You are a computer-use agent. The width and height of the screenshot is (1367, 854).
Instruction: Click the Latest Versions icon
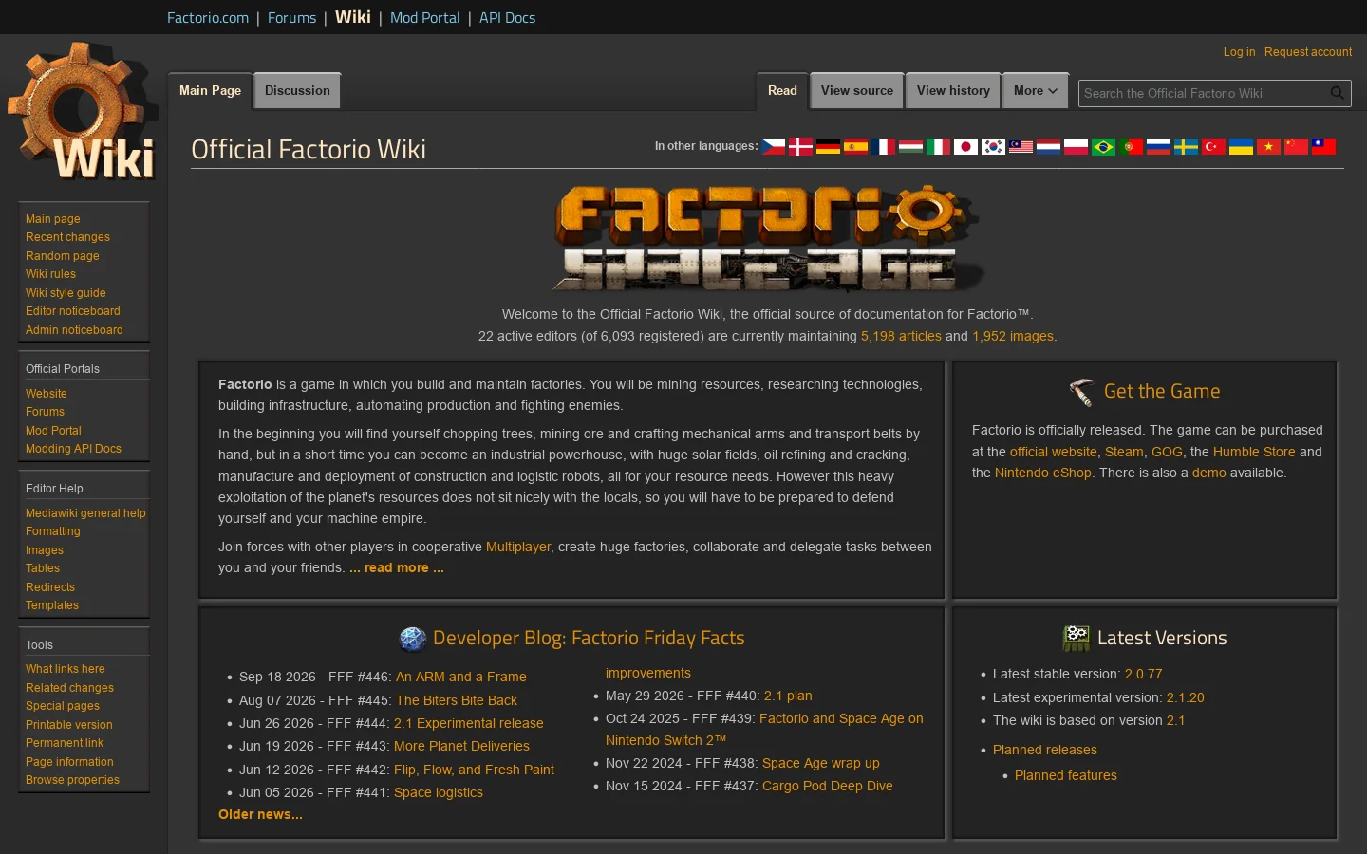pyautogui.click(x=1076, y=639)
